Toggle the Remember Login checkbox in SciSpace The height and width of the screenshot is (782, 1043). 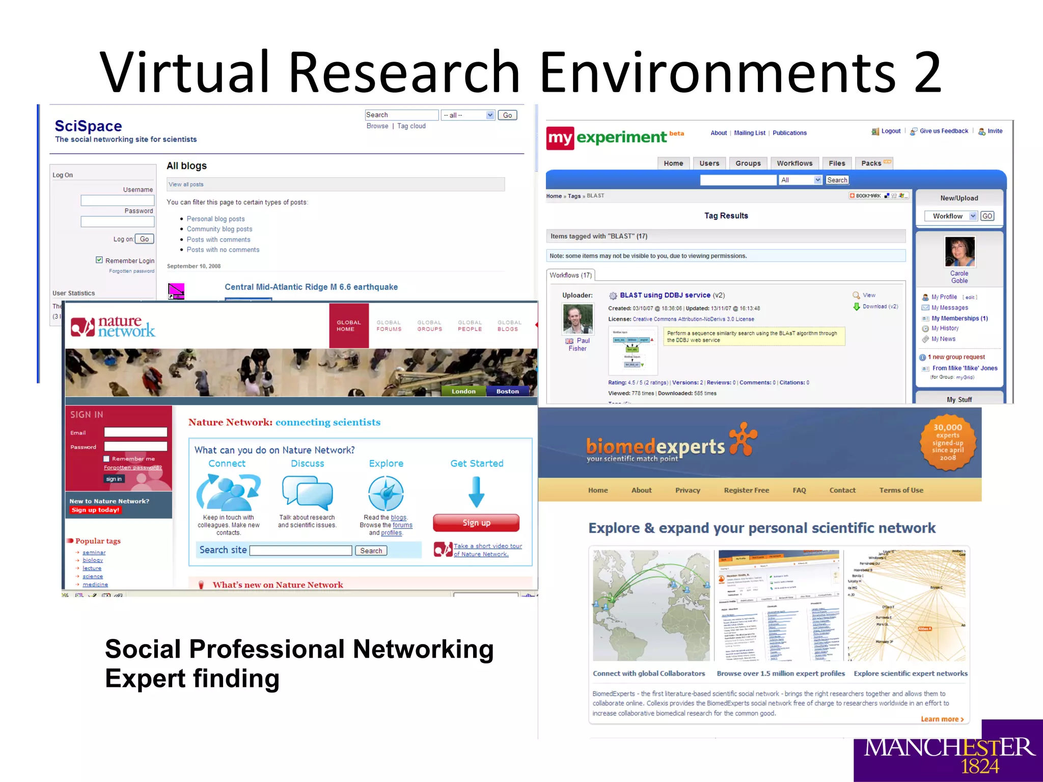click(x=99, y=260)
